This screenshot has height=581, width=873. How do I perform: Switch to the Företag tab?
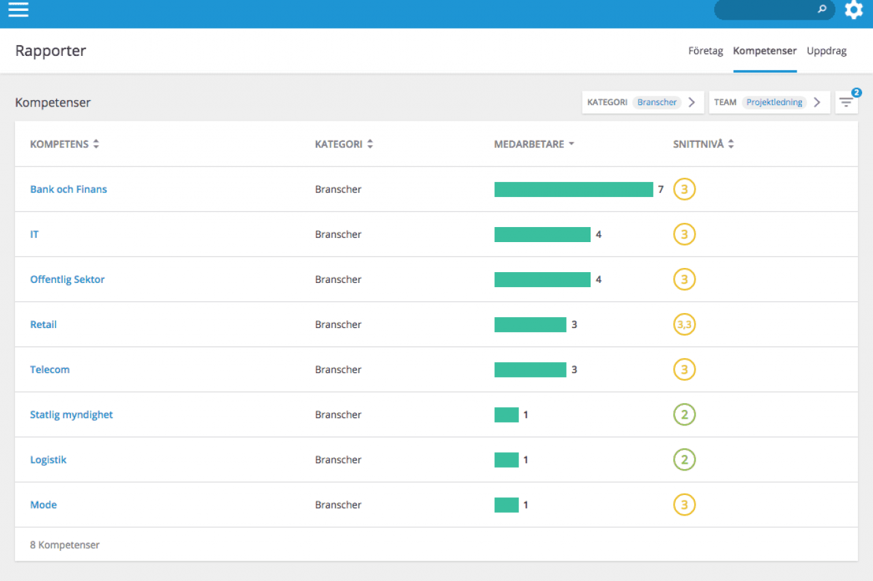706,50
